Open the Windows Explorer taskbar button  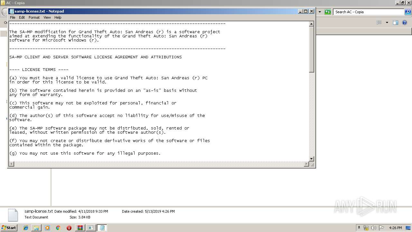[x=36, y=228]
